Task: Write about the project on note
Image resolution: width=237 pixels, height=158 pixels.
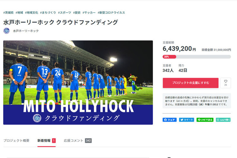Action: click(223, 120)
